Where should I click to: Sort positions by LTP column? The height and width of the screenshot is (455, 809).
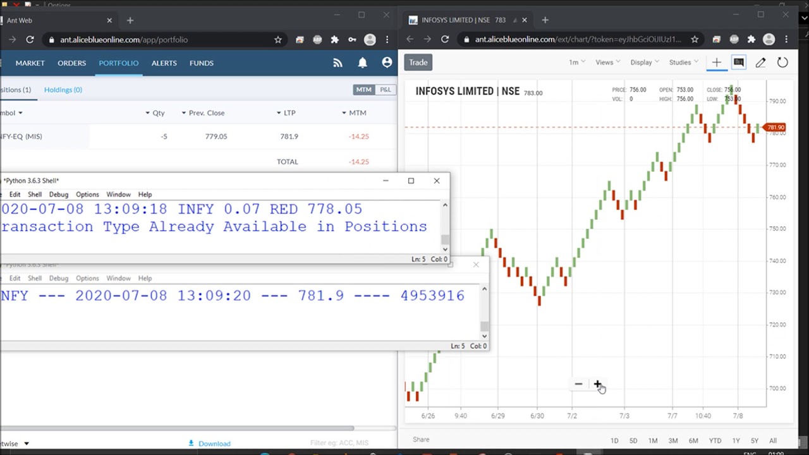coord(286,112)
